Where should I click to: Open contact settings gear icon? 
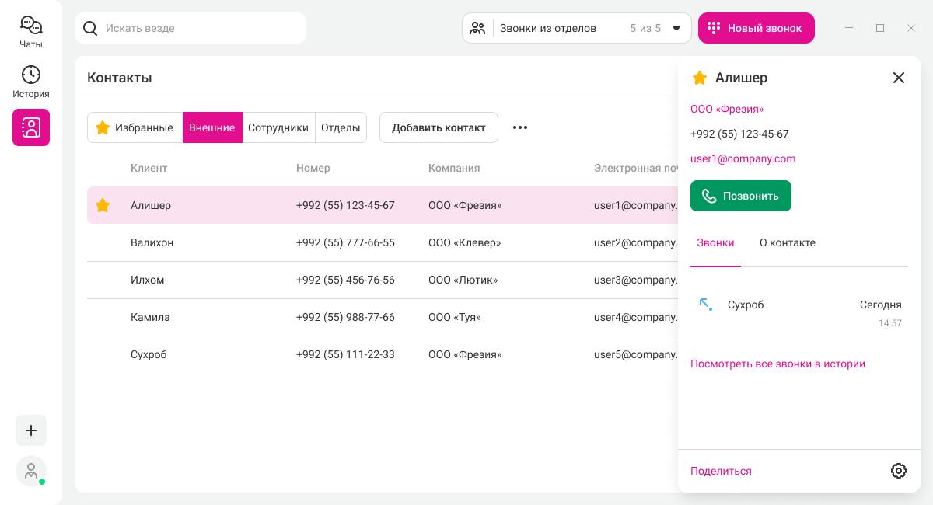[x=899, y=471]
